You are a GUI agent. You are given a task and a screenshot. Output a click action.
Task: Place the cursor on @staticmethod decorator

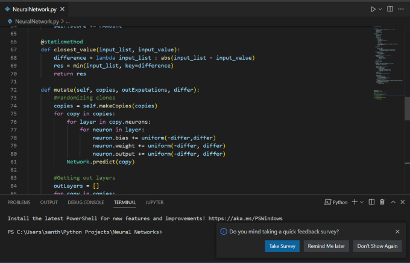61,42
